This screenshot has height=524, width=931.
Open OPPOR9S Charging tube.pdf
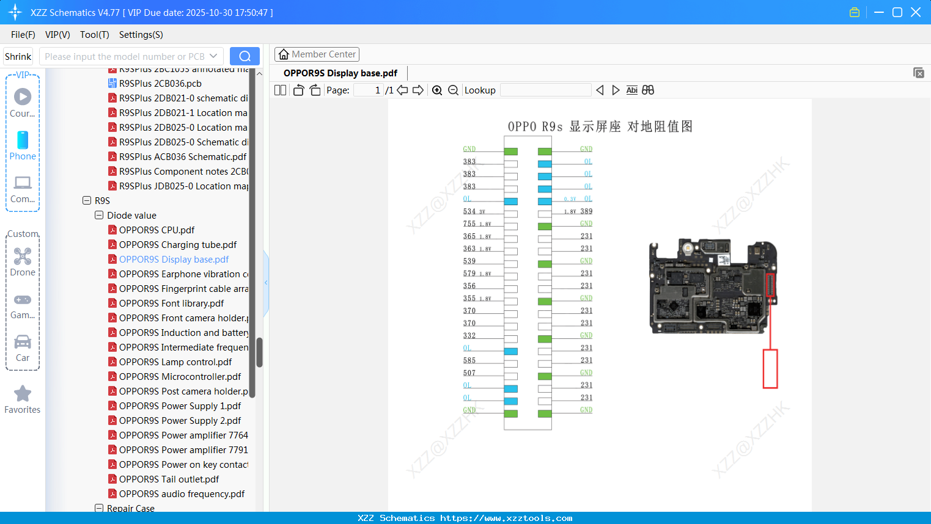[x=178, y=244]
